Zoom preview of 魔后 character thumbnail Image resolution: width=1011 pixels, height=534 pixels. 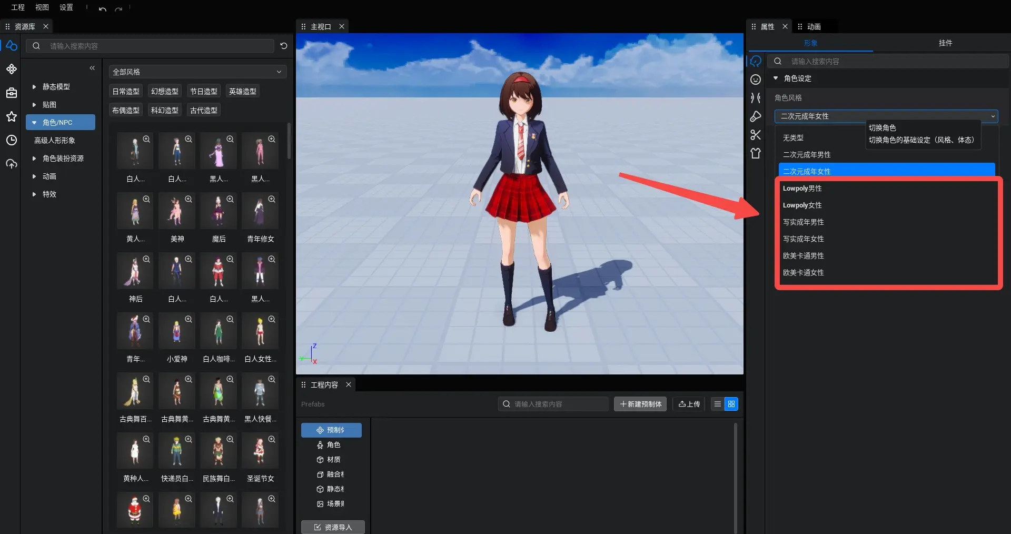click(x=230, y=199)
